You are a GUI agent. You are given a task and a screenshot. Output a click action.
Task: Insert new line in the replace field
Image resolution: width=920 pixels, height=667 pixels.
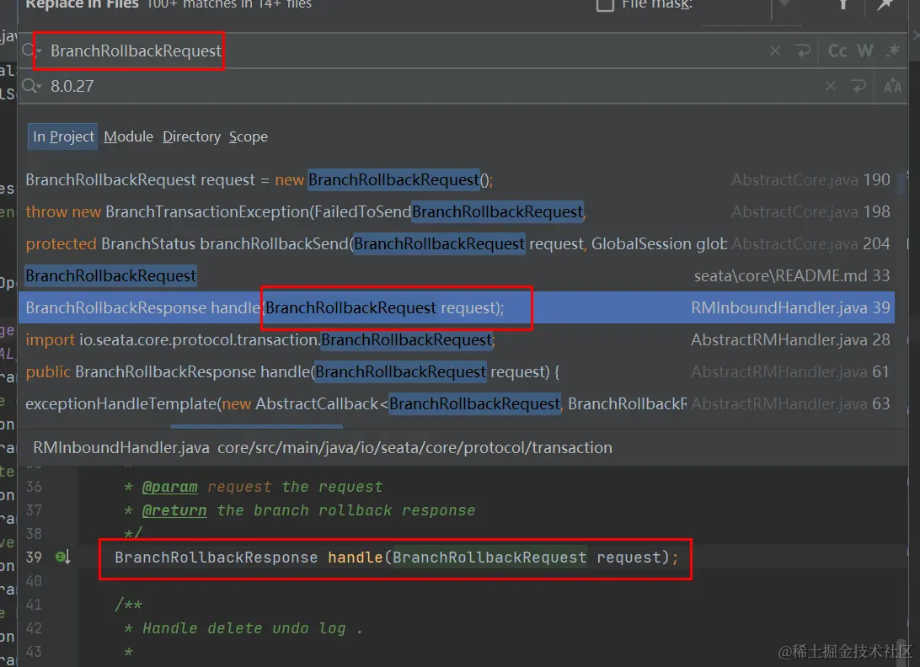pos(858,87)
